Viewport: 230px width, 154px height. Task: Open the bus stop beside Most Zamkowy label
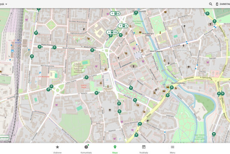171,87
